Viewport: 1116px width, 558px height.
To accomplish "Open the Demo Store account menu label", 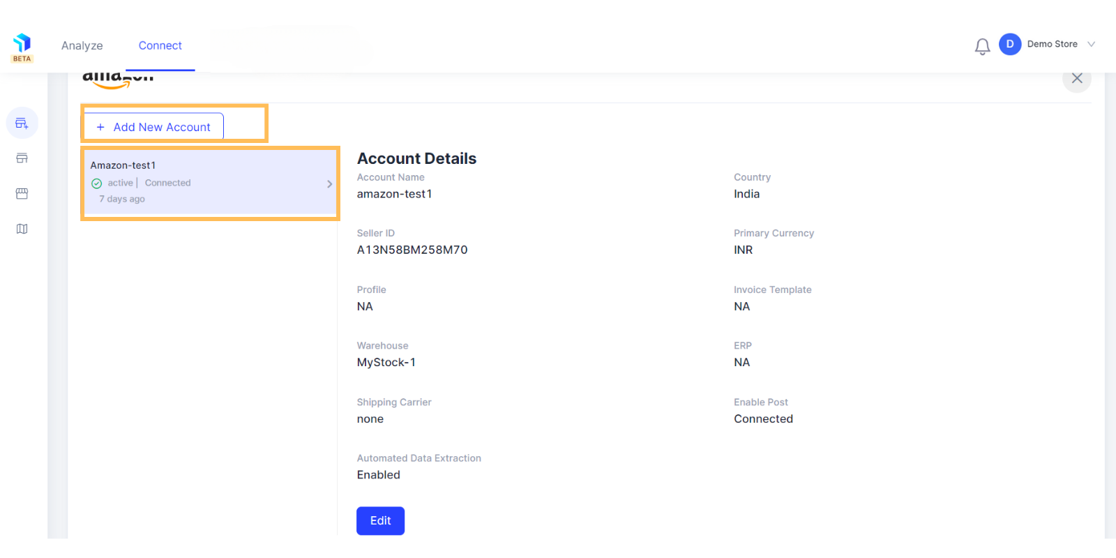I will [x=1052, y=44].
